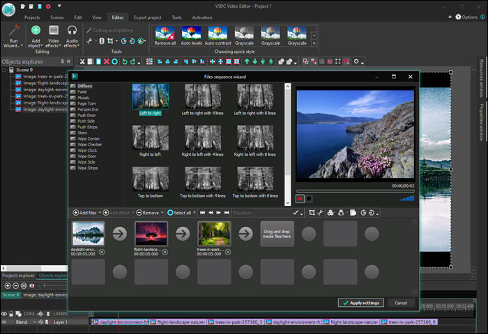Click the transition arrow after the daylight-environment thumbnail

click(119, 233)
